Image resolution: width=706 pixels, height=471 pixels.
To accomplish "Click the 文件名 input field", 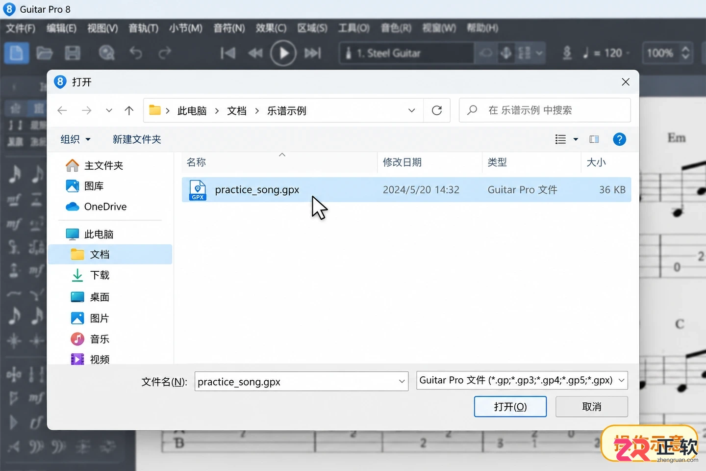I will [x=301, y=381].
